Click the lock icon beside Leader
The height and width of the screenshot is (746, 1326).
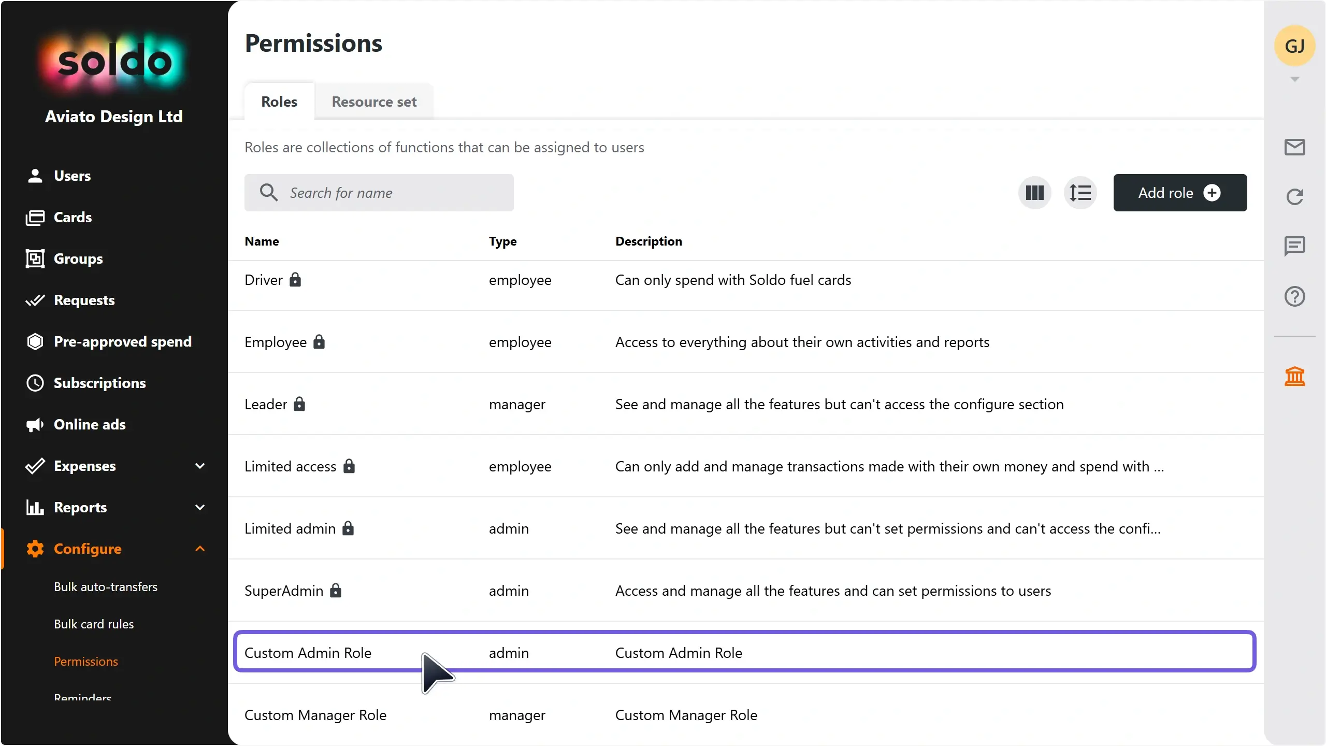299,404
